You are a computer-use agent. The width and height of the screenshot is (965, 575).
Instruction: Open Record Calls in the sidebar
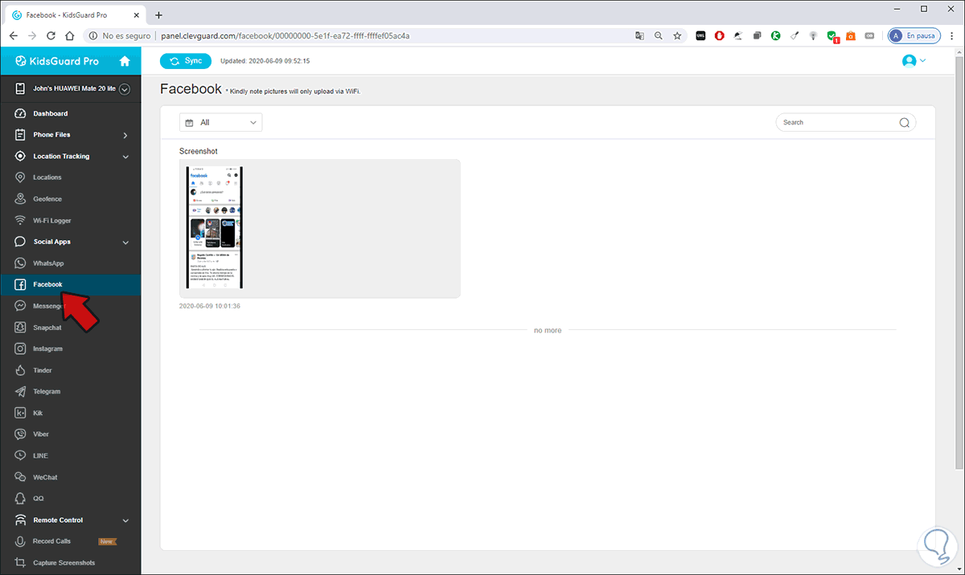51,541
